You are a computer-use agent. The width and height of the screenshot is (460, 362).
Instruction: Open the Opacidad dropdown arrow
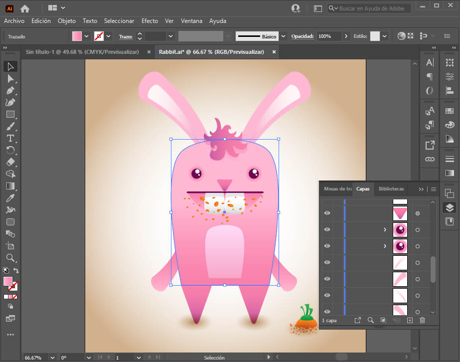(x=345, y=36)
